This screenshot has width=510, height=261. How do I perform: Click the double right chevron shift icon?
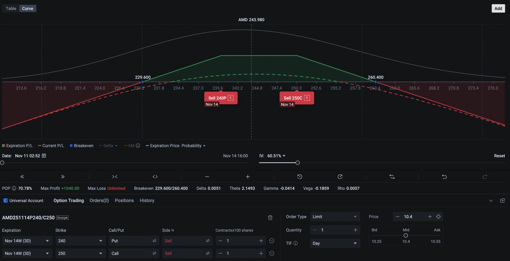coord(63,177)
